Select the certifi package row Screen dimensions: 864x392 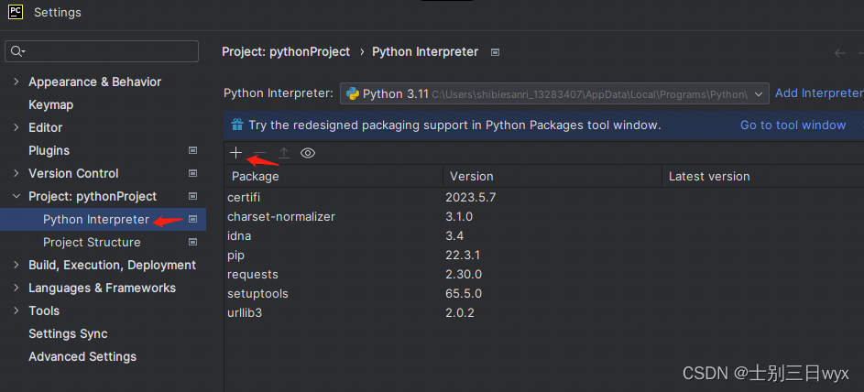coord(544,197)
